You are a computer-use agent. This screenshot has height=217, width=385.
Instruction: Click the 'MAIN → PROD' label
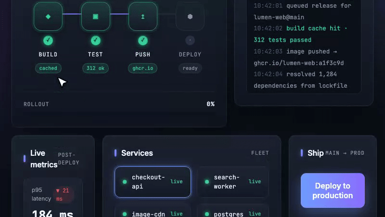[345, 153]
